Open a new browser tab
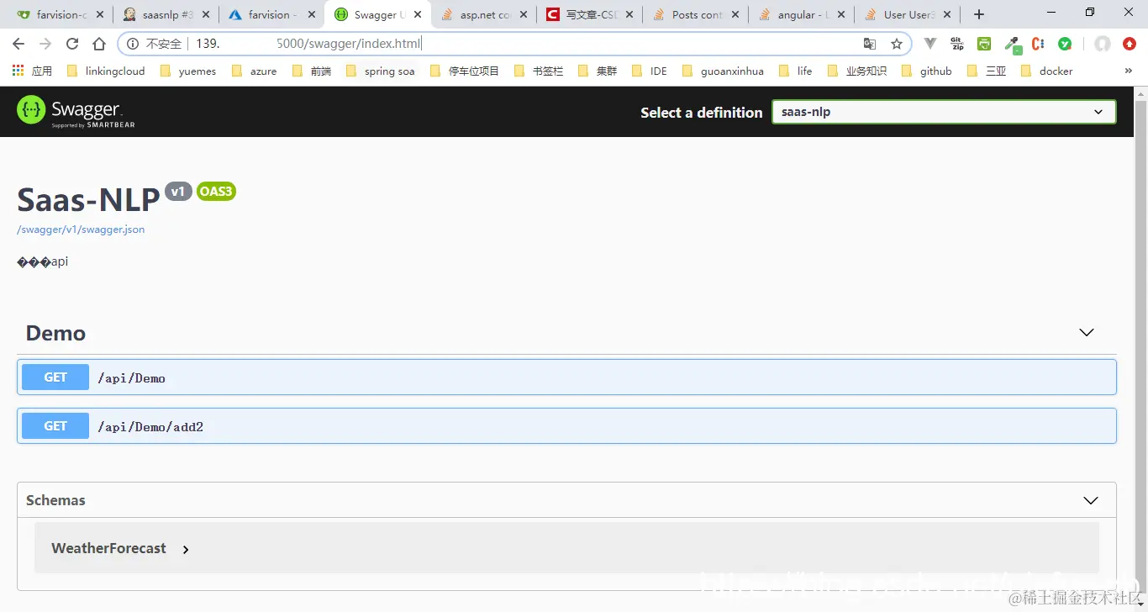1148x612 pixels. click(x=978, y=14)
